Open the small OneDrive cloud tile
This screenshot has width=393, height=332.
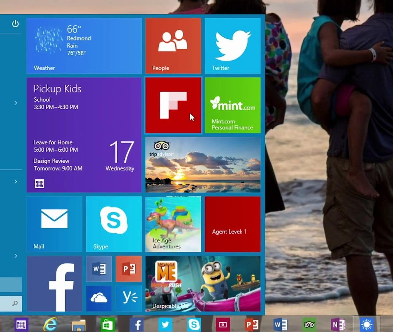pyautogui.click(x=99, y=298)
